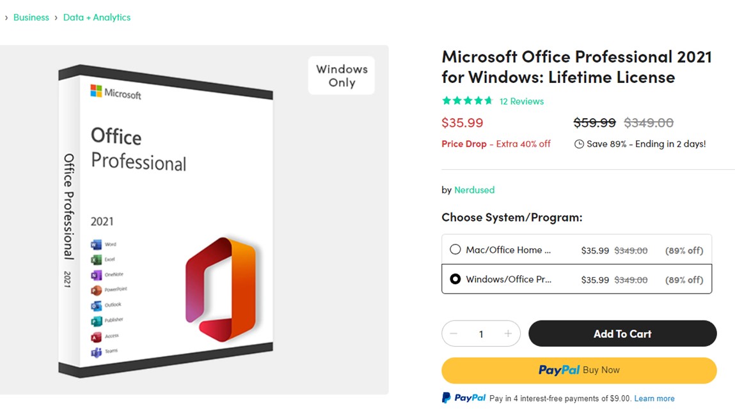735x413 pixels.
Task: Click the Word icon on product box
Action: pyautogui.click(x=97, y=244)
